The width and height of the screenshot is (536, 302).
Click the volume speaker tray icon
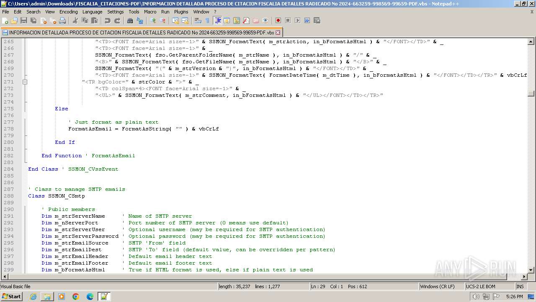pos(476,297)
